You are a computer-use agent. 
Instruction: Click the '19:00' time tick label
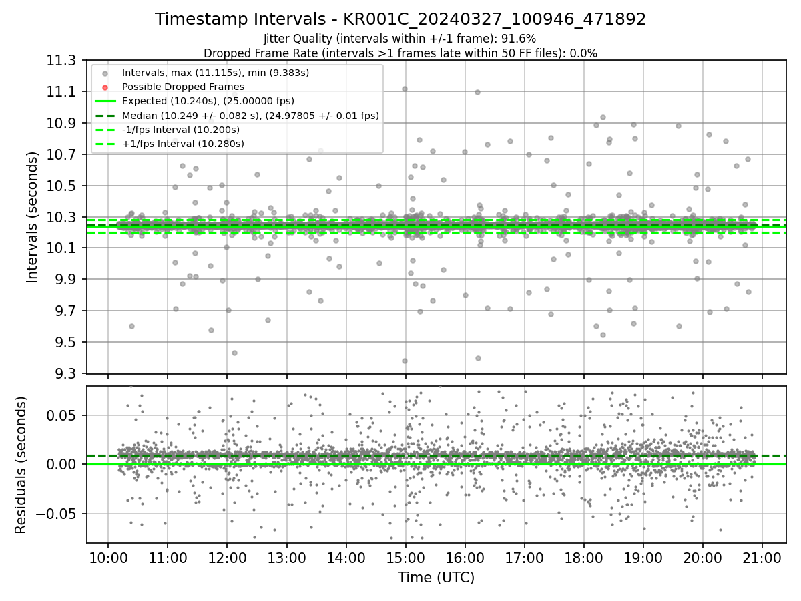[643, 558]
